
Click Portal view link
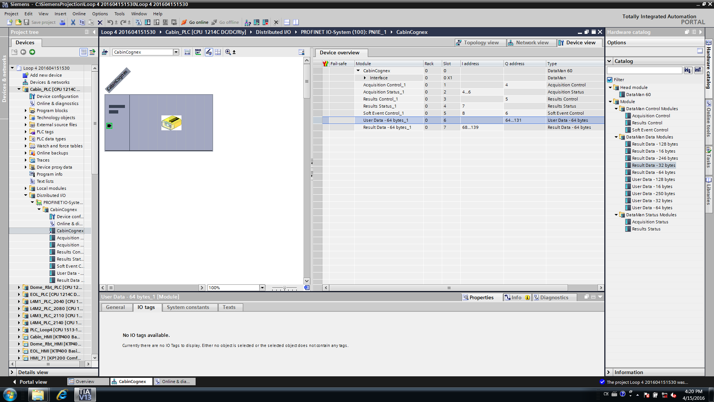tap(33, 382)
